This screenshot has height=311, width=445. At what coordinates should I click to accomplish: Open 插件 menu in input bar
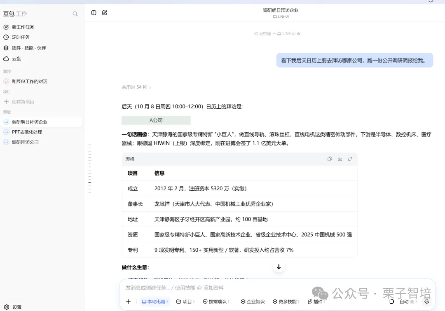(316, 302)
